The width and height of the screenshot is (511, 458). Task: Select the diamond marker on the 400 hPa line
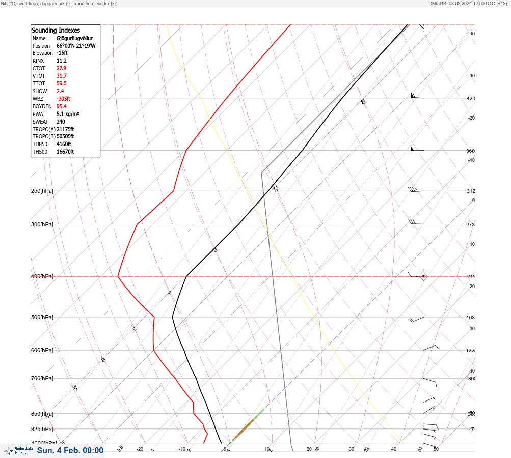coord(423,276)
